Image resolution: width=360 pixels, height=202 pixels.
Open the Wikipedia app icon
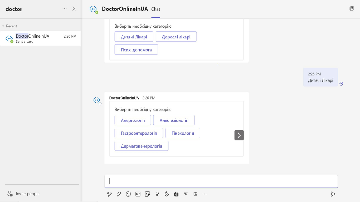[186, 194]
